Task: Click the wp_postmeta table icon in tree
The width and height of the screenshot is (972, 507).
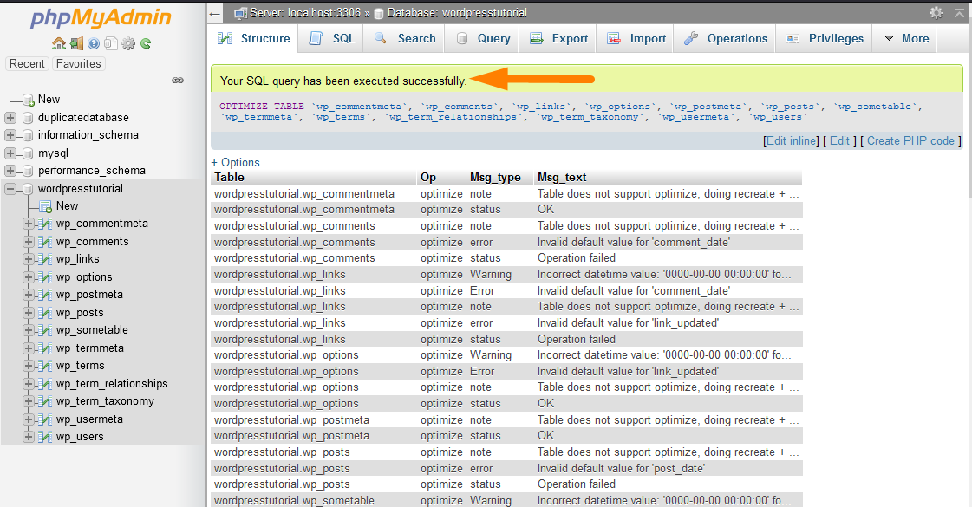Action: (x=44, y=295)
